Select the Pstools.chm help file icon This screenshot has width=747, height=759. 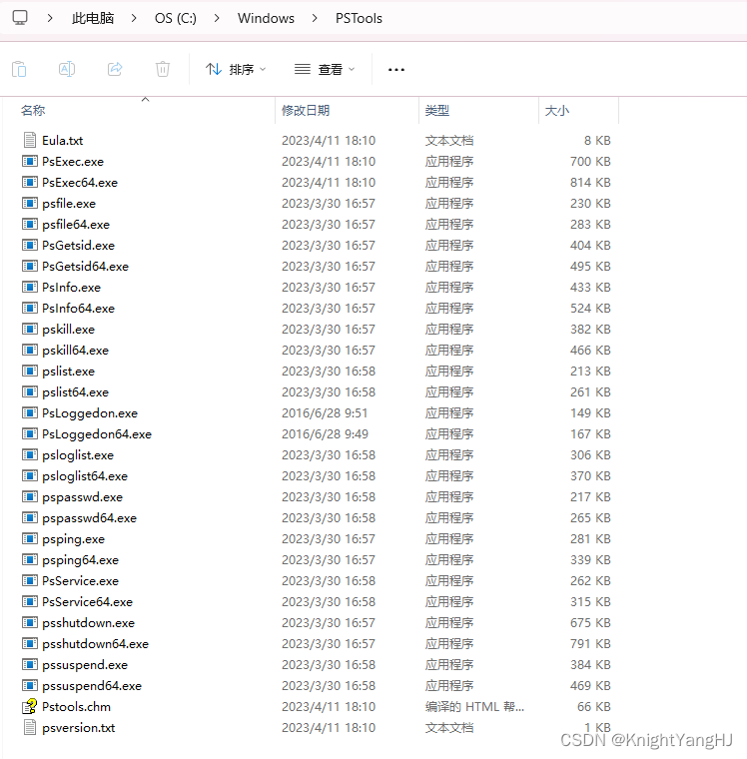(30, 706)
